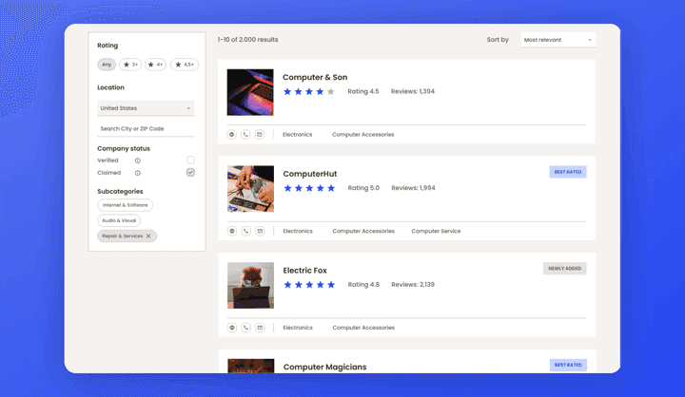Click the email icon for ComputerHut

point(259,231)
